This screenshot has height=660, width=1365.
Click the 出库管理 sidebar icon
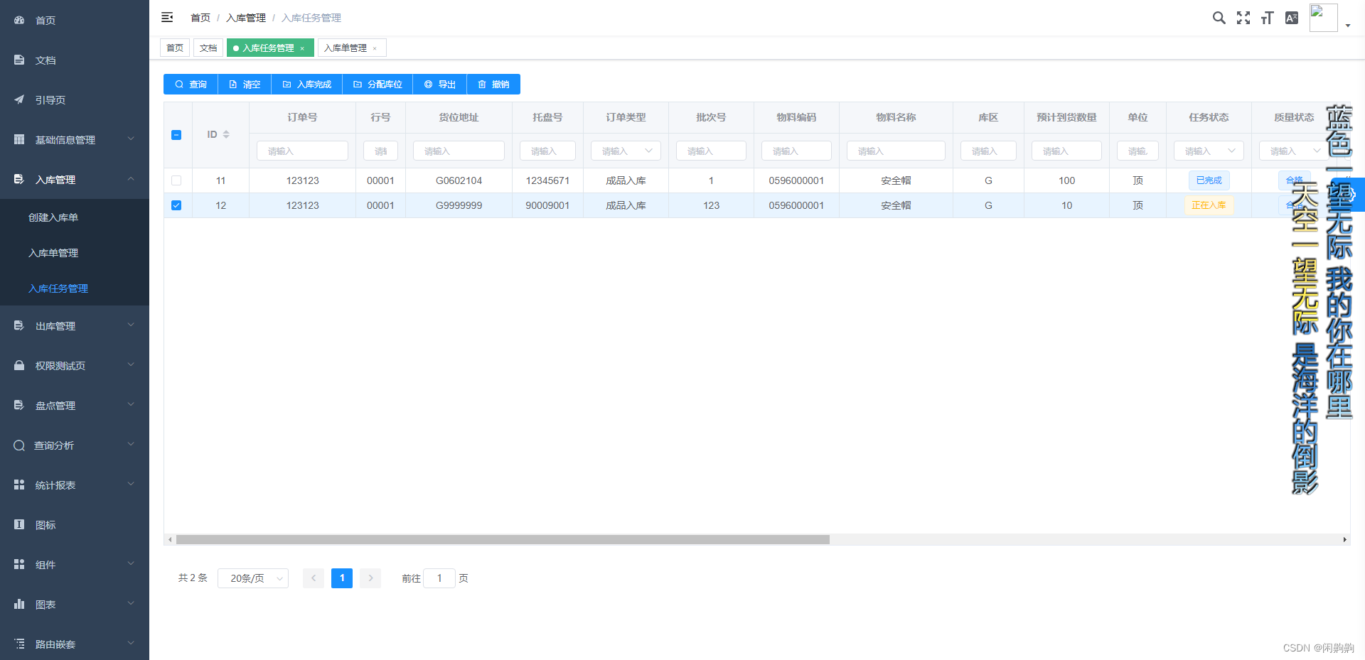(19, 325)
